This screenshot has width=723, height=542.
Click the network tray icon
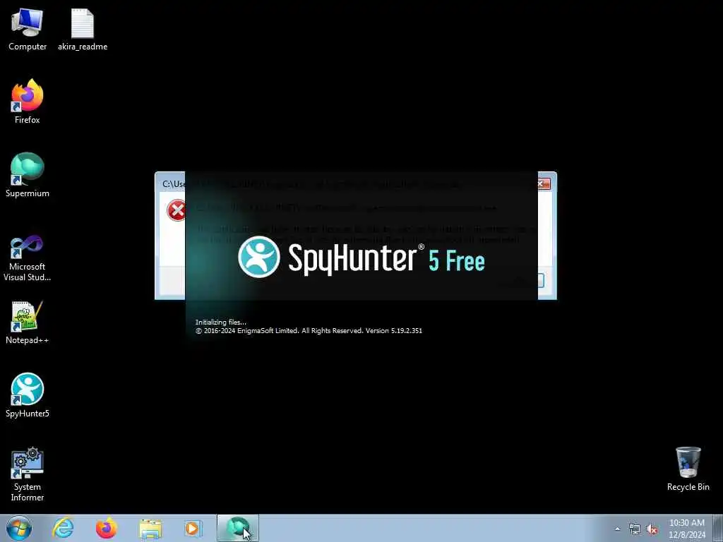tap(635, 529)
